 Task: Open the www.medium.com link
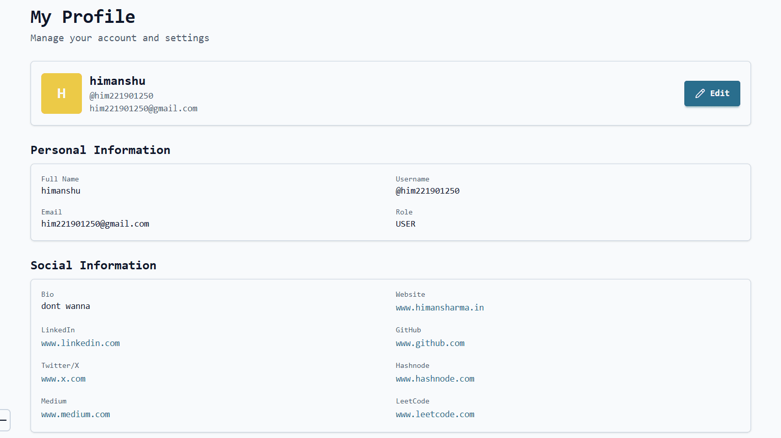click(x=75, y=414)
